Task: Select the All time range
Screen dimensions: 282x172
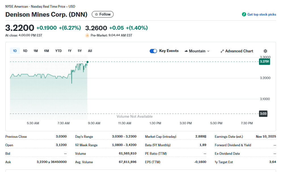Action: tap(90, 51)
